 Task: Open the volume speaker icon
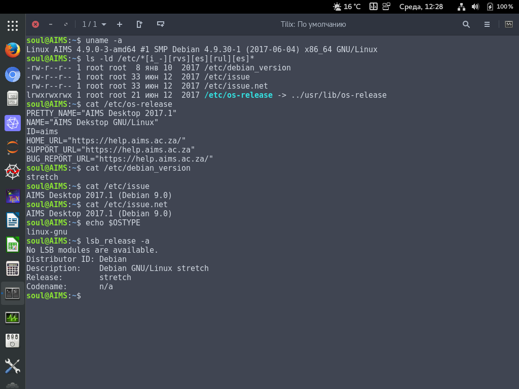[475, 7]
